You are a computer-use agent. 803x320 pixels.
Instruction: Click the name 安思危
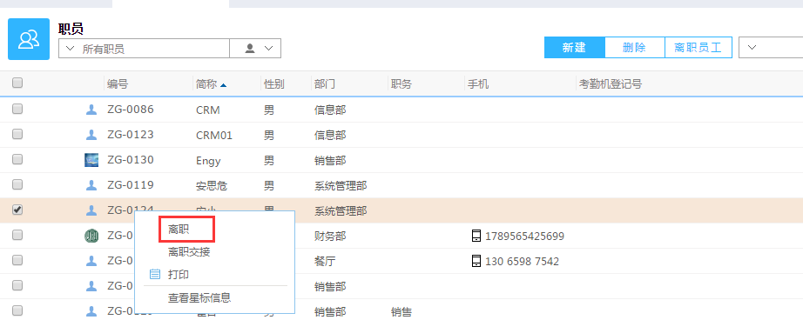click(x=212, y=186)
